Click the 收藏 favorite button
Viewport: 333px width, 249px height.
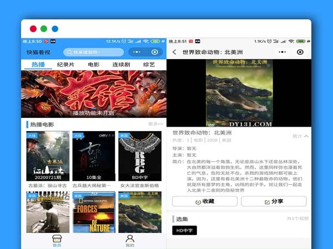205,201
